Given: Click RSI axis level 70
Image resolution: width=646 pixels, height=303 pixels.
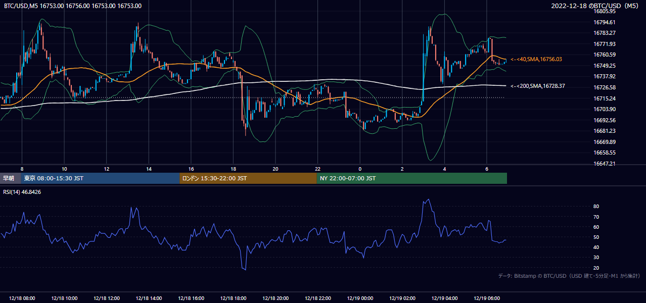Looking at the screenshot, I should 596,217.
